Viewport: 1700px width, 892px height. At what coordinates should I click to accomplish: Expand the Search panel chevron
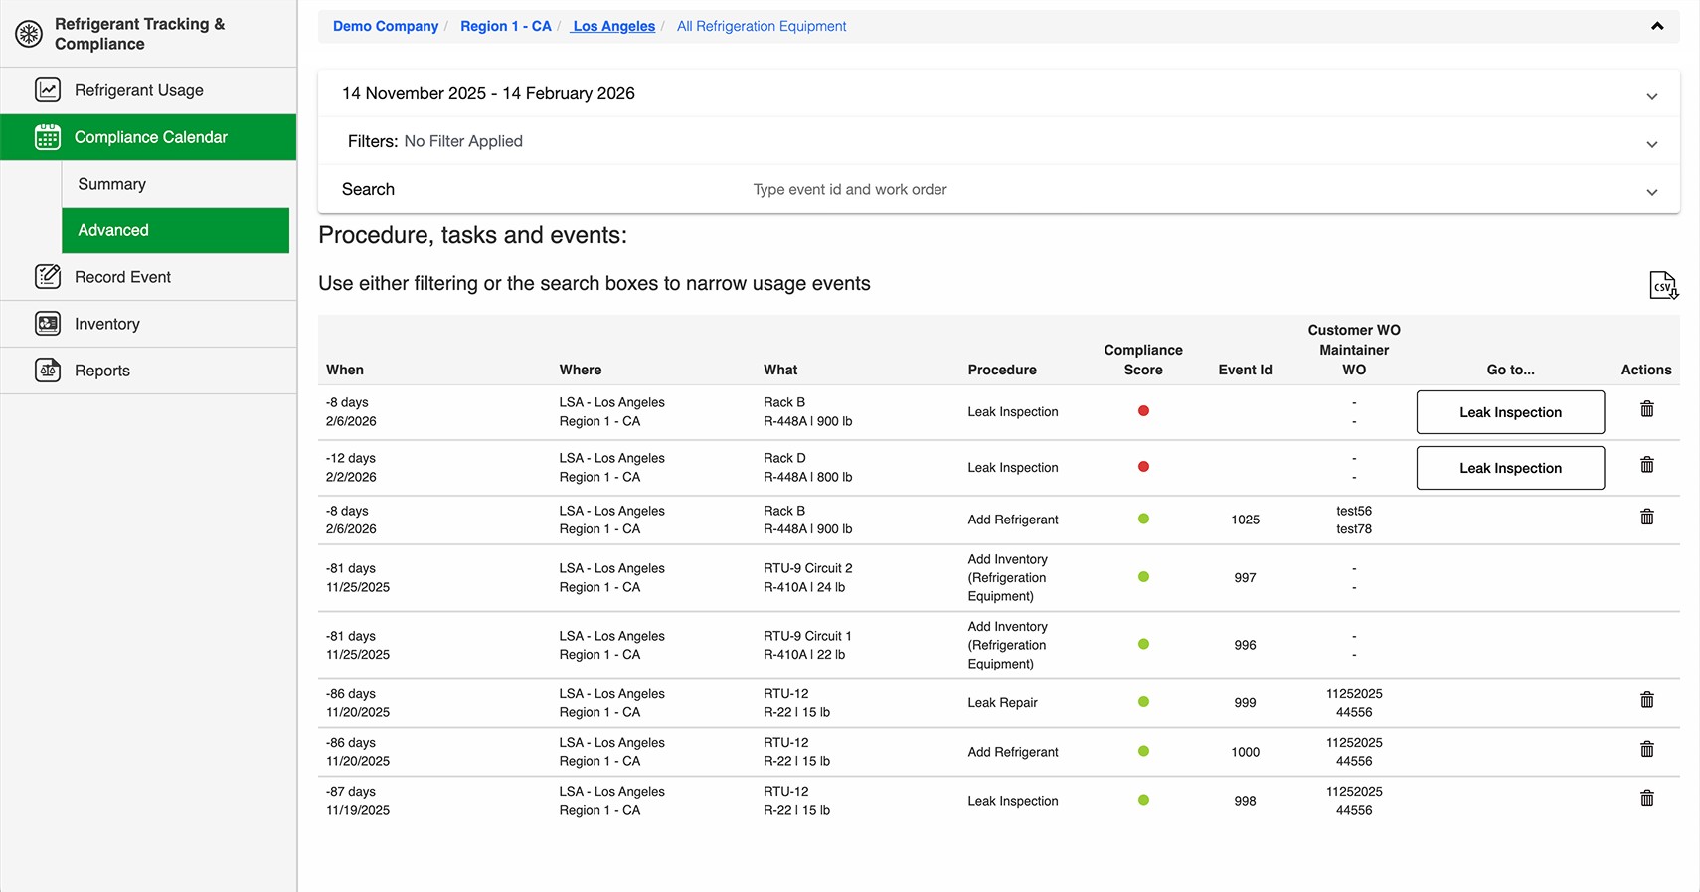tap(1652, 192)
